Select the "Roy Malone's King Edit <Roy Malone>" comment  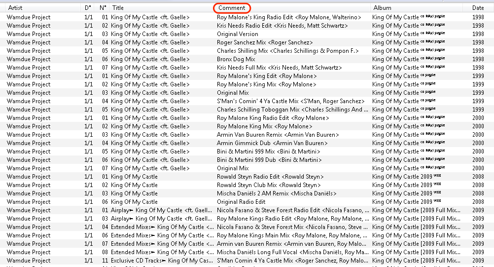pos(267,76)
